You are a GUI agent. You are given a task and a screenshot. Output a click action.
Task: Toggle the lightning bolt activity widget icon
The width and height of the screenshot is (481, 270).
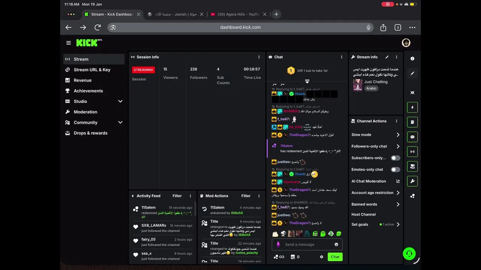pos(412,107)
